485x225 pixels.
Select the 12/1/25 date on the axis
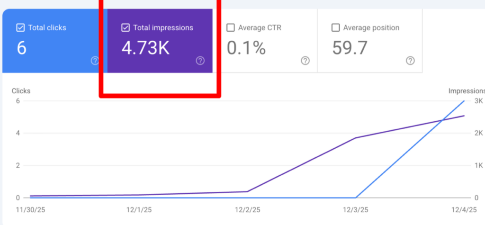click(x=138, y=209)
